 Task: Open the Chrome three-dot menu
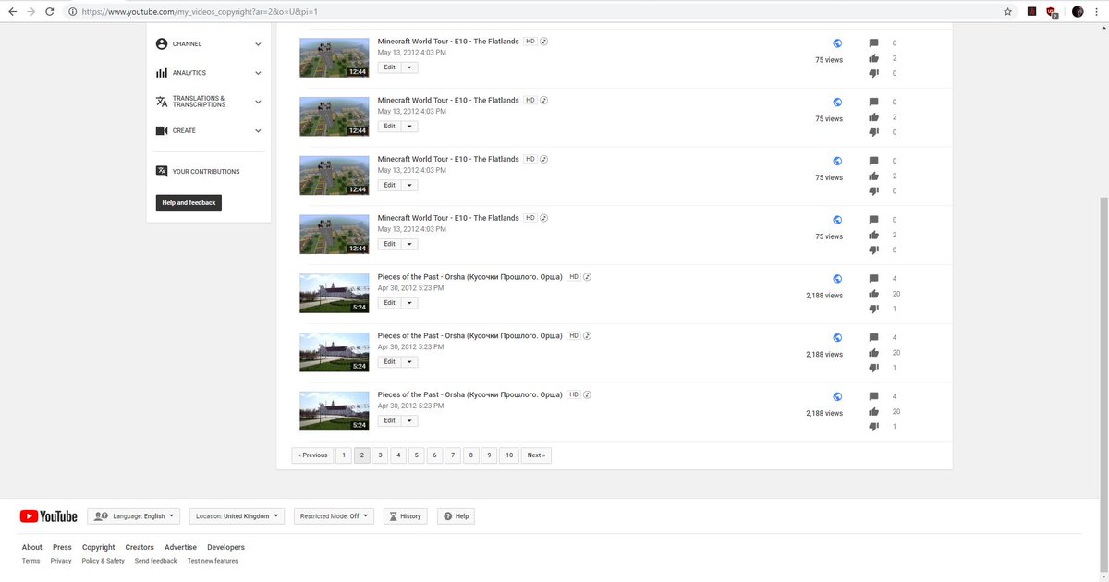(1098, 12)
